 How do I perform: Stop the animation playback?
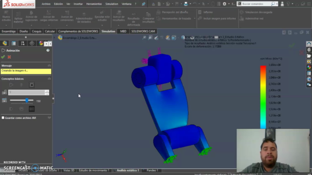[x=32, y=85]
